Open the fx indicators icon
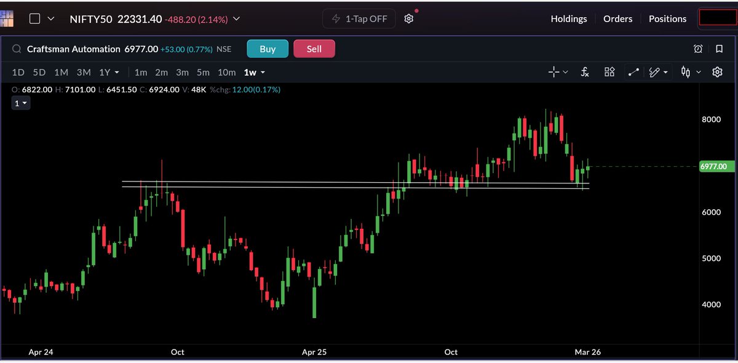This screenshot has width=738, height=363. [x=585, y=72]
